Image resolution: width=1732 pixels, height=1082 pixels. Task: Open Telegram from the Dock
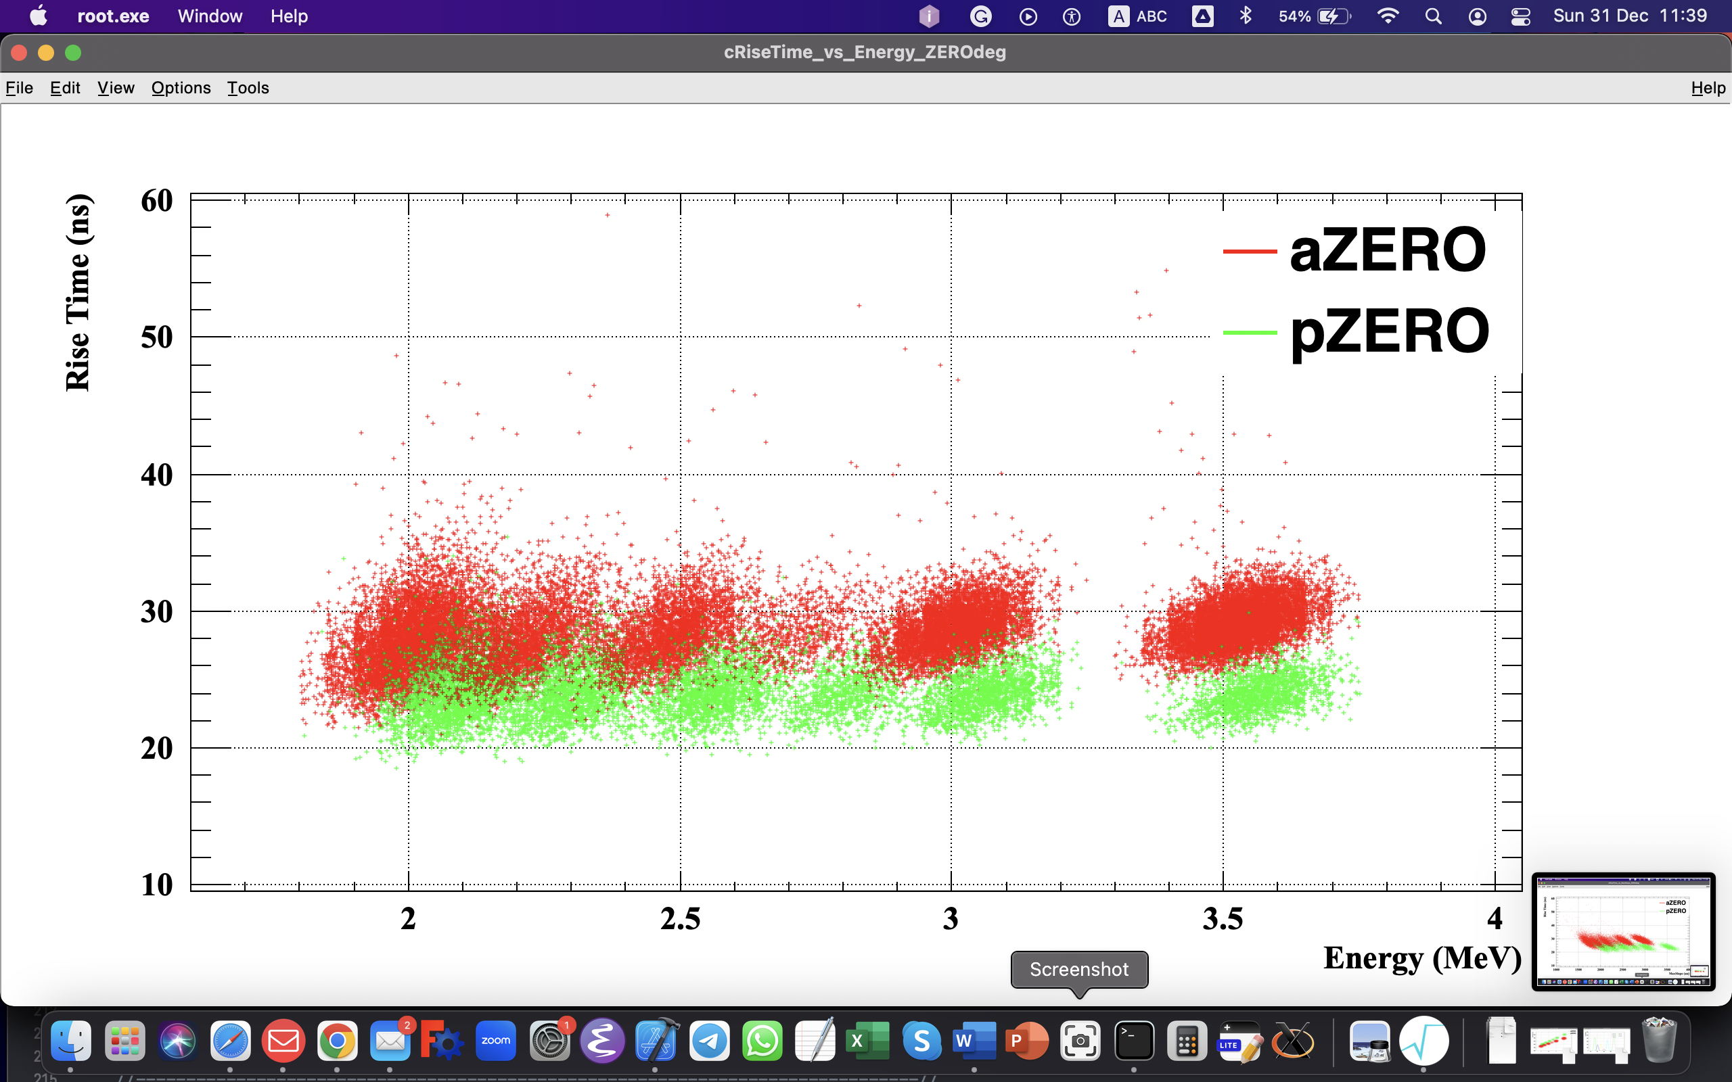[708, 1041]
